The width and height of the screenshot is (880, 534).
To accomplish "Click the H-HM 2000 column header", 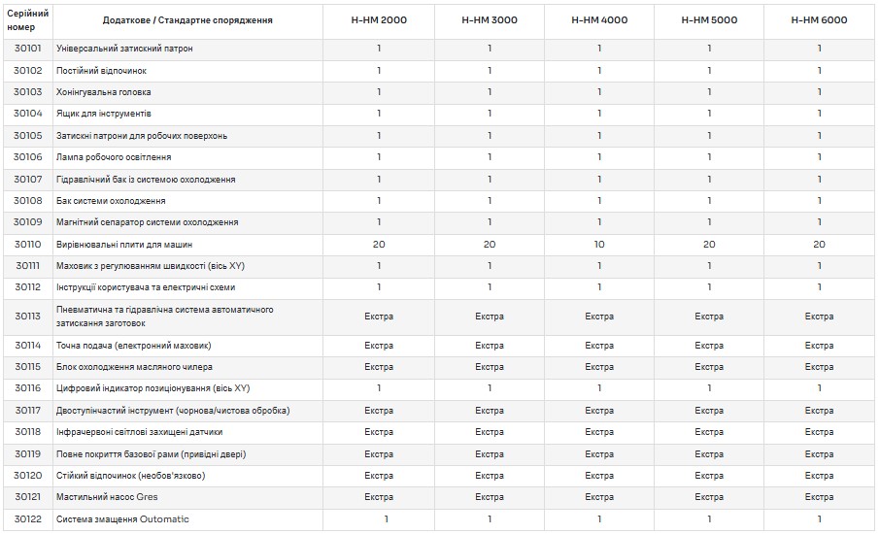I will (379, 19).
